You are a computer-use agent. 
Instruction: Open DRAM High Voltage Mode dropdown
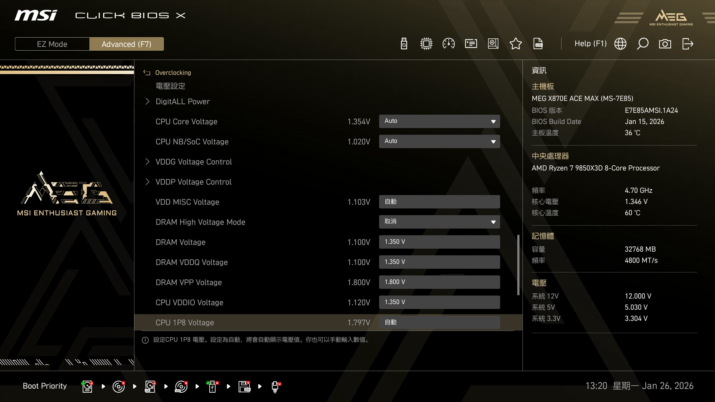(x=439, y=222)
